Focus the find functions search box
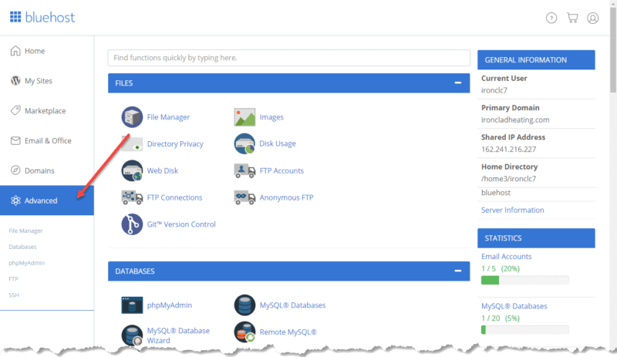The width and height of the screenshot is (617, 357). tap(288, 58)
